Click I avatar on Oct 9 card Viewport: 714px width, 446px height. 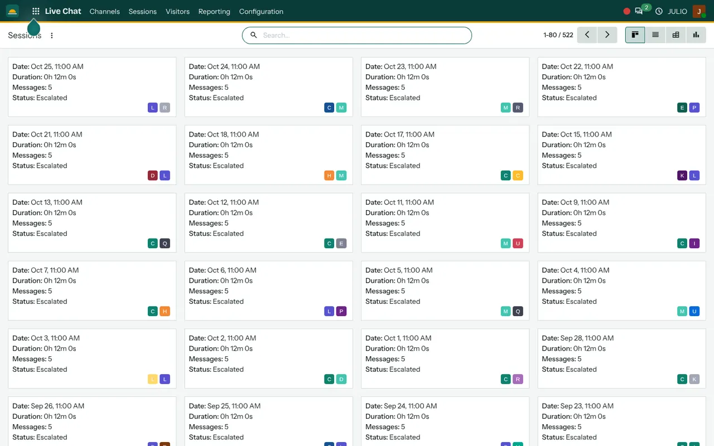pos(694,244)
